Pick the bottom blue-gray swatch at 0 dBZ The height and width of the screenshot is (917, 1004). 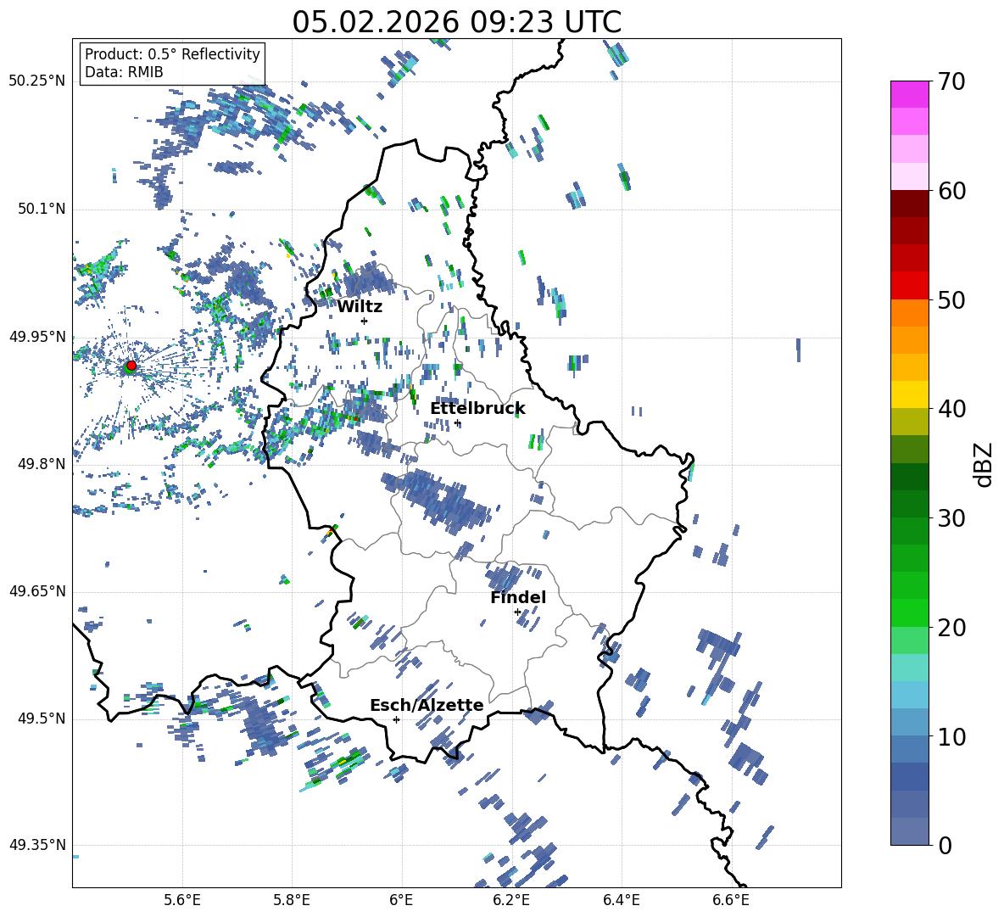pyautogui.click(x=909, y=831)
